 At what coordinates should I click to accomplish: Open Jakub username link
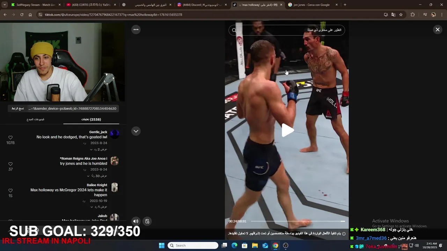pos(102,216)
